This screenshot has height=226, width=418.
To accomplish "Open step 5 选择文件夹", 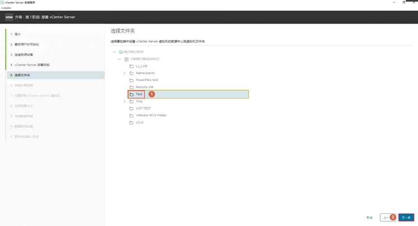I will point(56,75).
